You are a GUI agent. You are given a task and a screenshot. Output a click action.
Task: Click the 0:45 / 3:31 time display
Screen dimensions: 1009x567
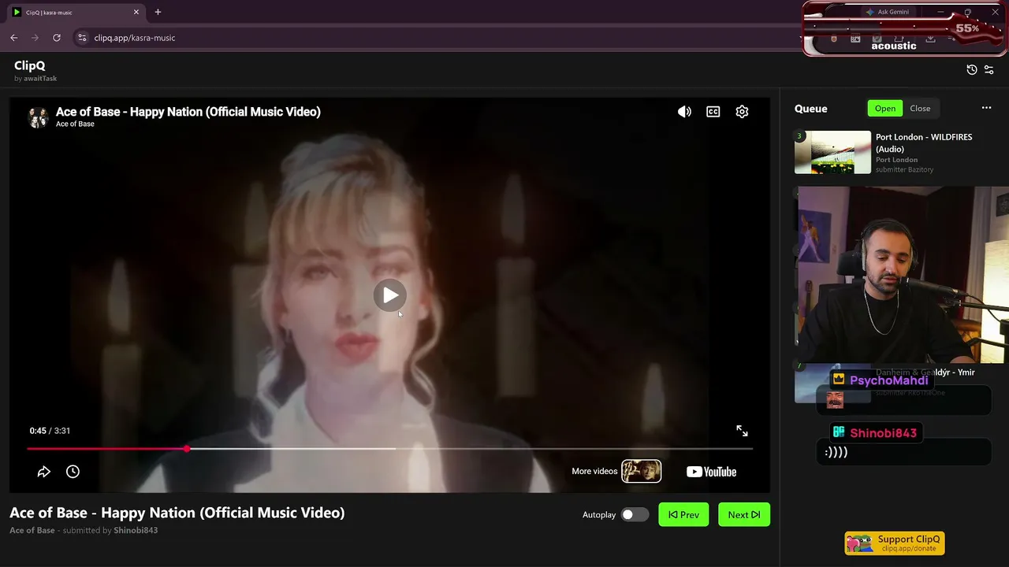click(x=50, y=431)
